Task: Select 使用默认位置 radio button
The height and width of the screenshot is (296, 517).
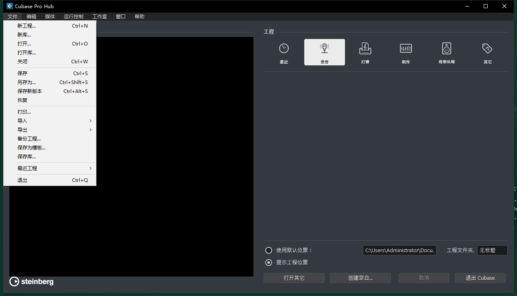Action: [268, 250]
